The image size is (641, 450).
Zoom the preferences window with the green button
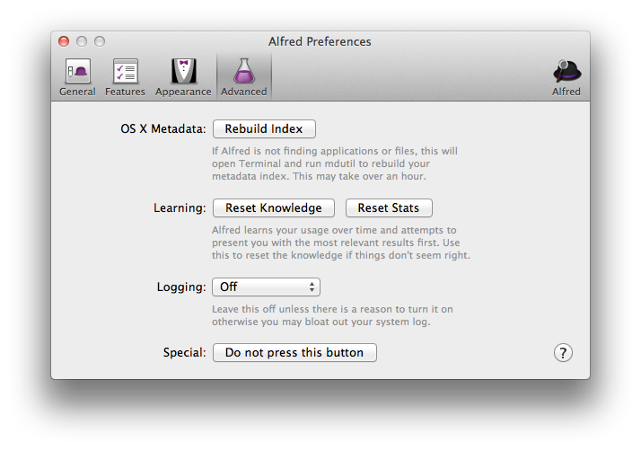click(x=100, y=41)
